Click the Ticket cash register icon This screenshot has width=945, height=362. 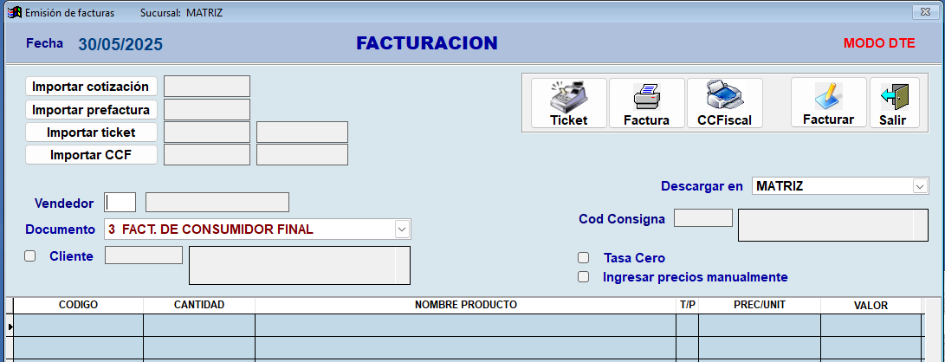pyautogui.click(x=569, y=96)
